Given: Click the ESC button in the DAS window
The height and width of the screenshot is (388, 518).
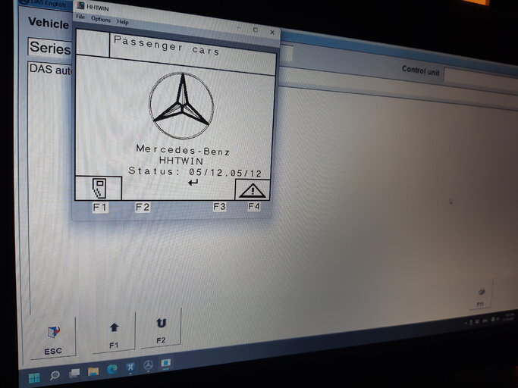Looking at the screenshot, I should (53, 339).
